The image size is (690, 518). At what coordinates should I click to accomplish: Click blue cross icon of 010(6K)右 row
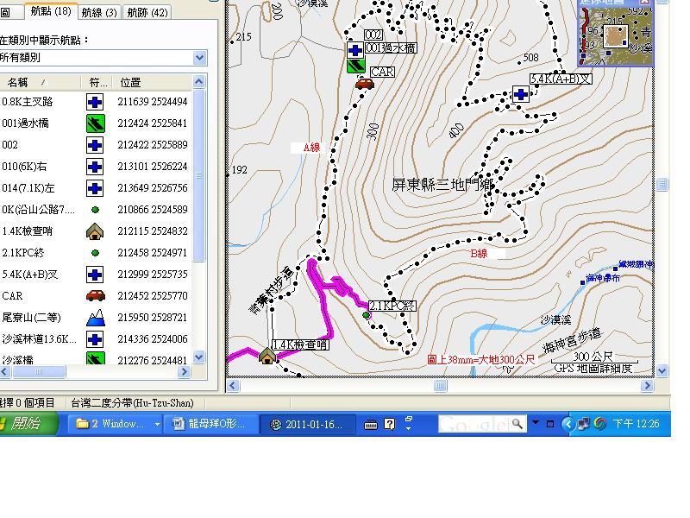[95, 167]
